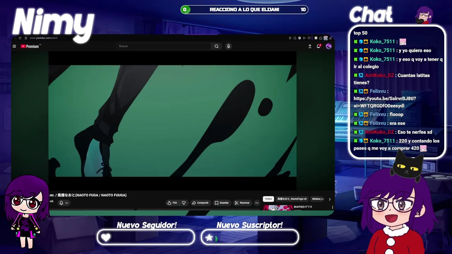The image size is (452, 254).
Task: Click the Buscar search field
Action: point(163,46)
